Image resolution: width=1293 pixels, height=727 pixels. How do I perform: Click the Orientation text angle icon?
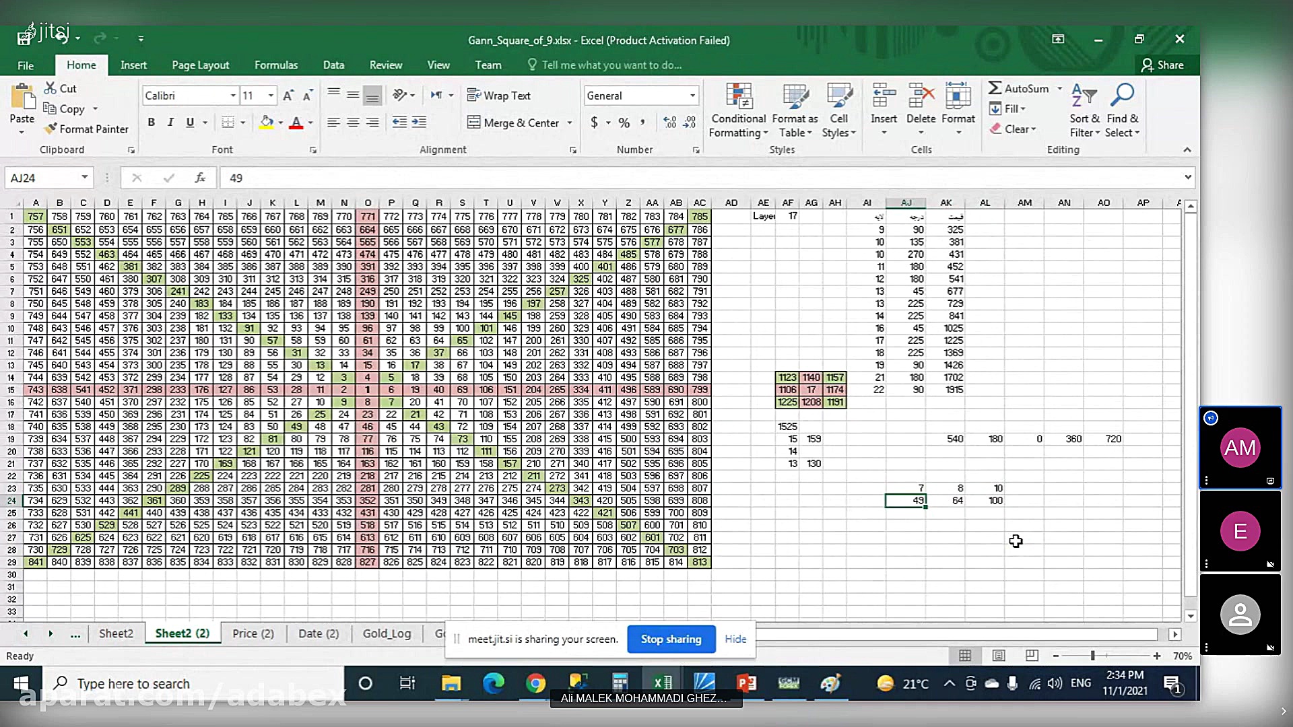(400, 96)
